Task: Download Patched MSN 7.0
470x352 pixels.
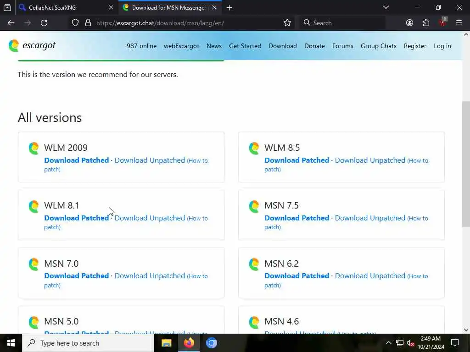Action: 77,275
